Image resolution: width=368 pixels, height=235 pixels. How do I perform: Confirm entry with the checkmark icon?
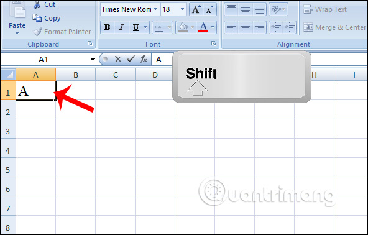click(131, 60)
